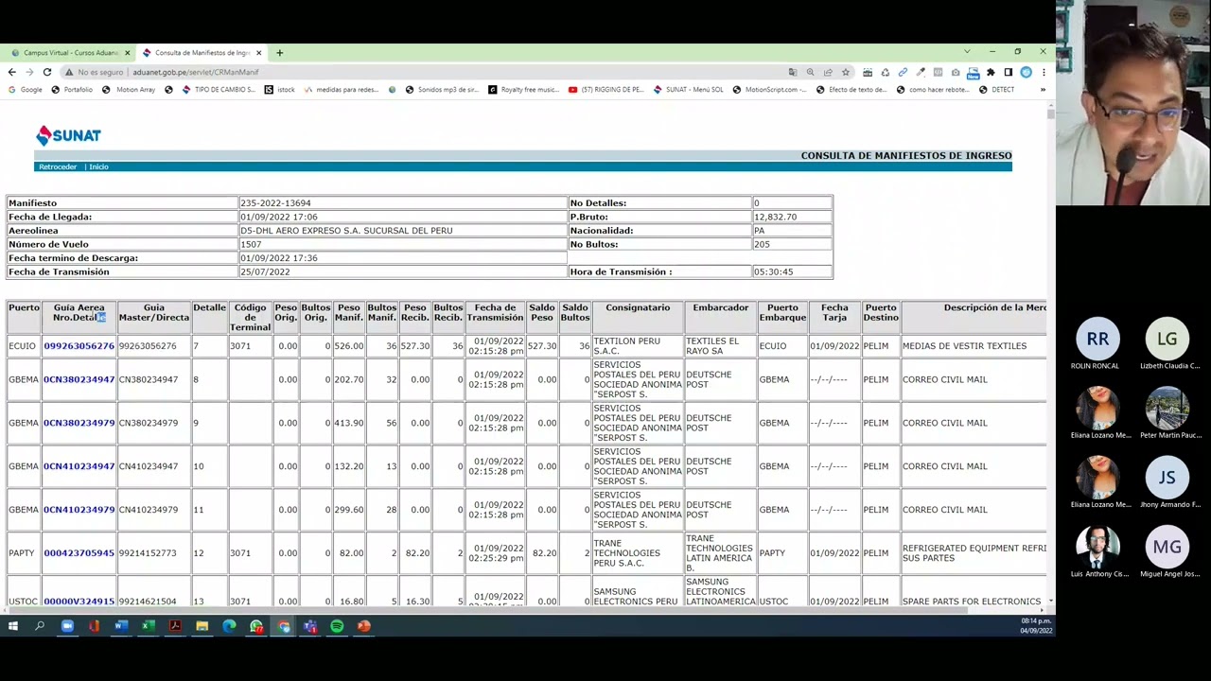1211x681 pixels.
Task: Select the Guia Master value 99214152773
Action: pyautogui.click(x=148, y=553)
